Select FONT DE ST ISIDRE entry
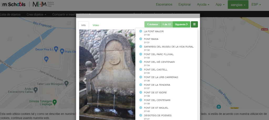 [155, 92]
